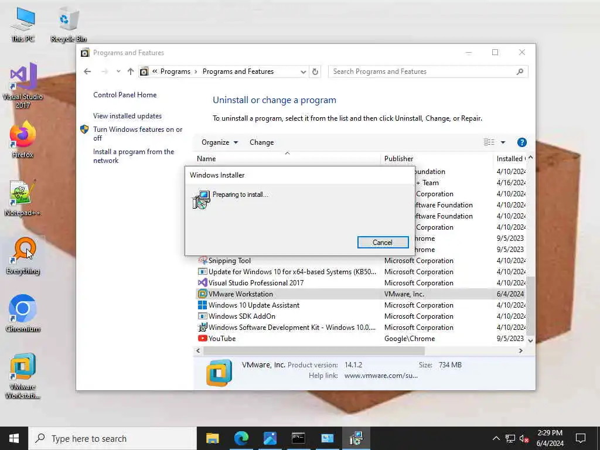Open the view options dropdown arrow
This screenshot has width=600, height=450.
[503, 142]
